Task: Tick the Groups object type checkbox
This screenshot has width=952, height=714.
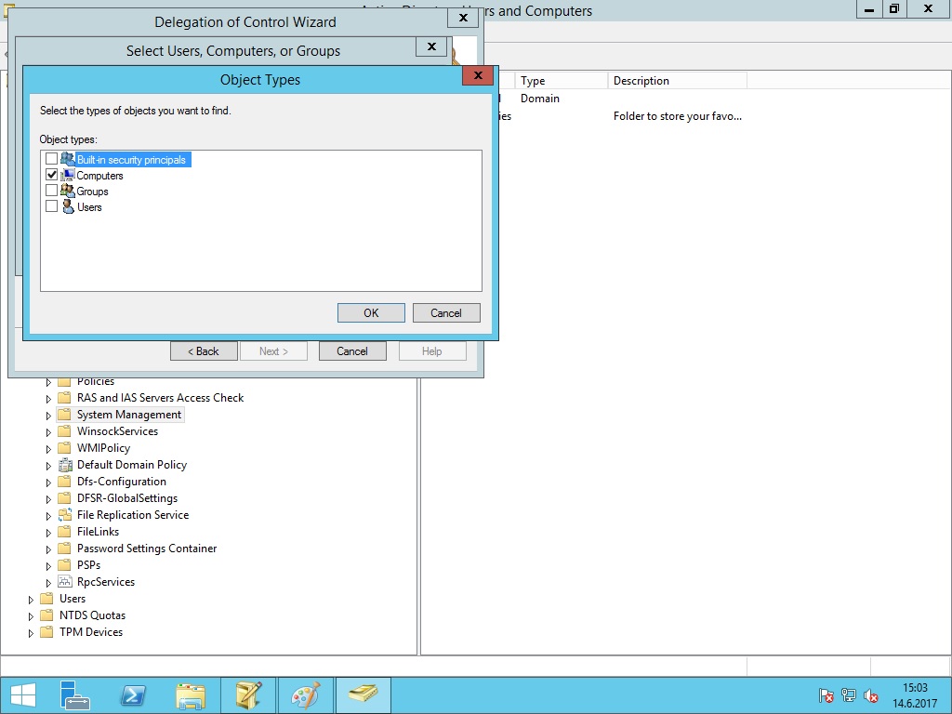Action: coord(52,191)
